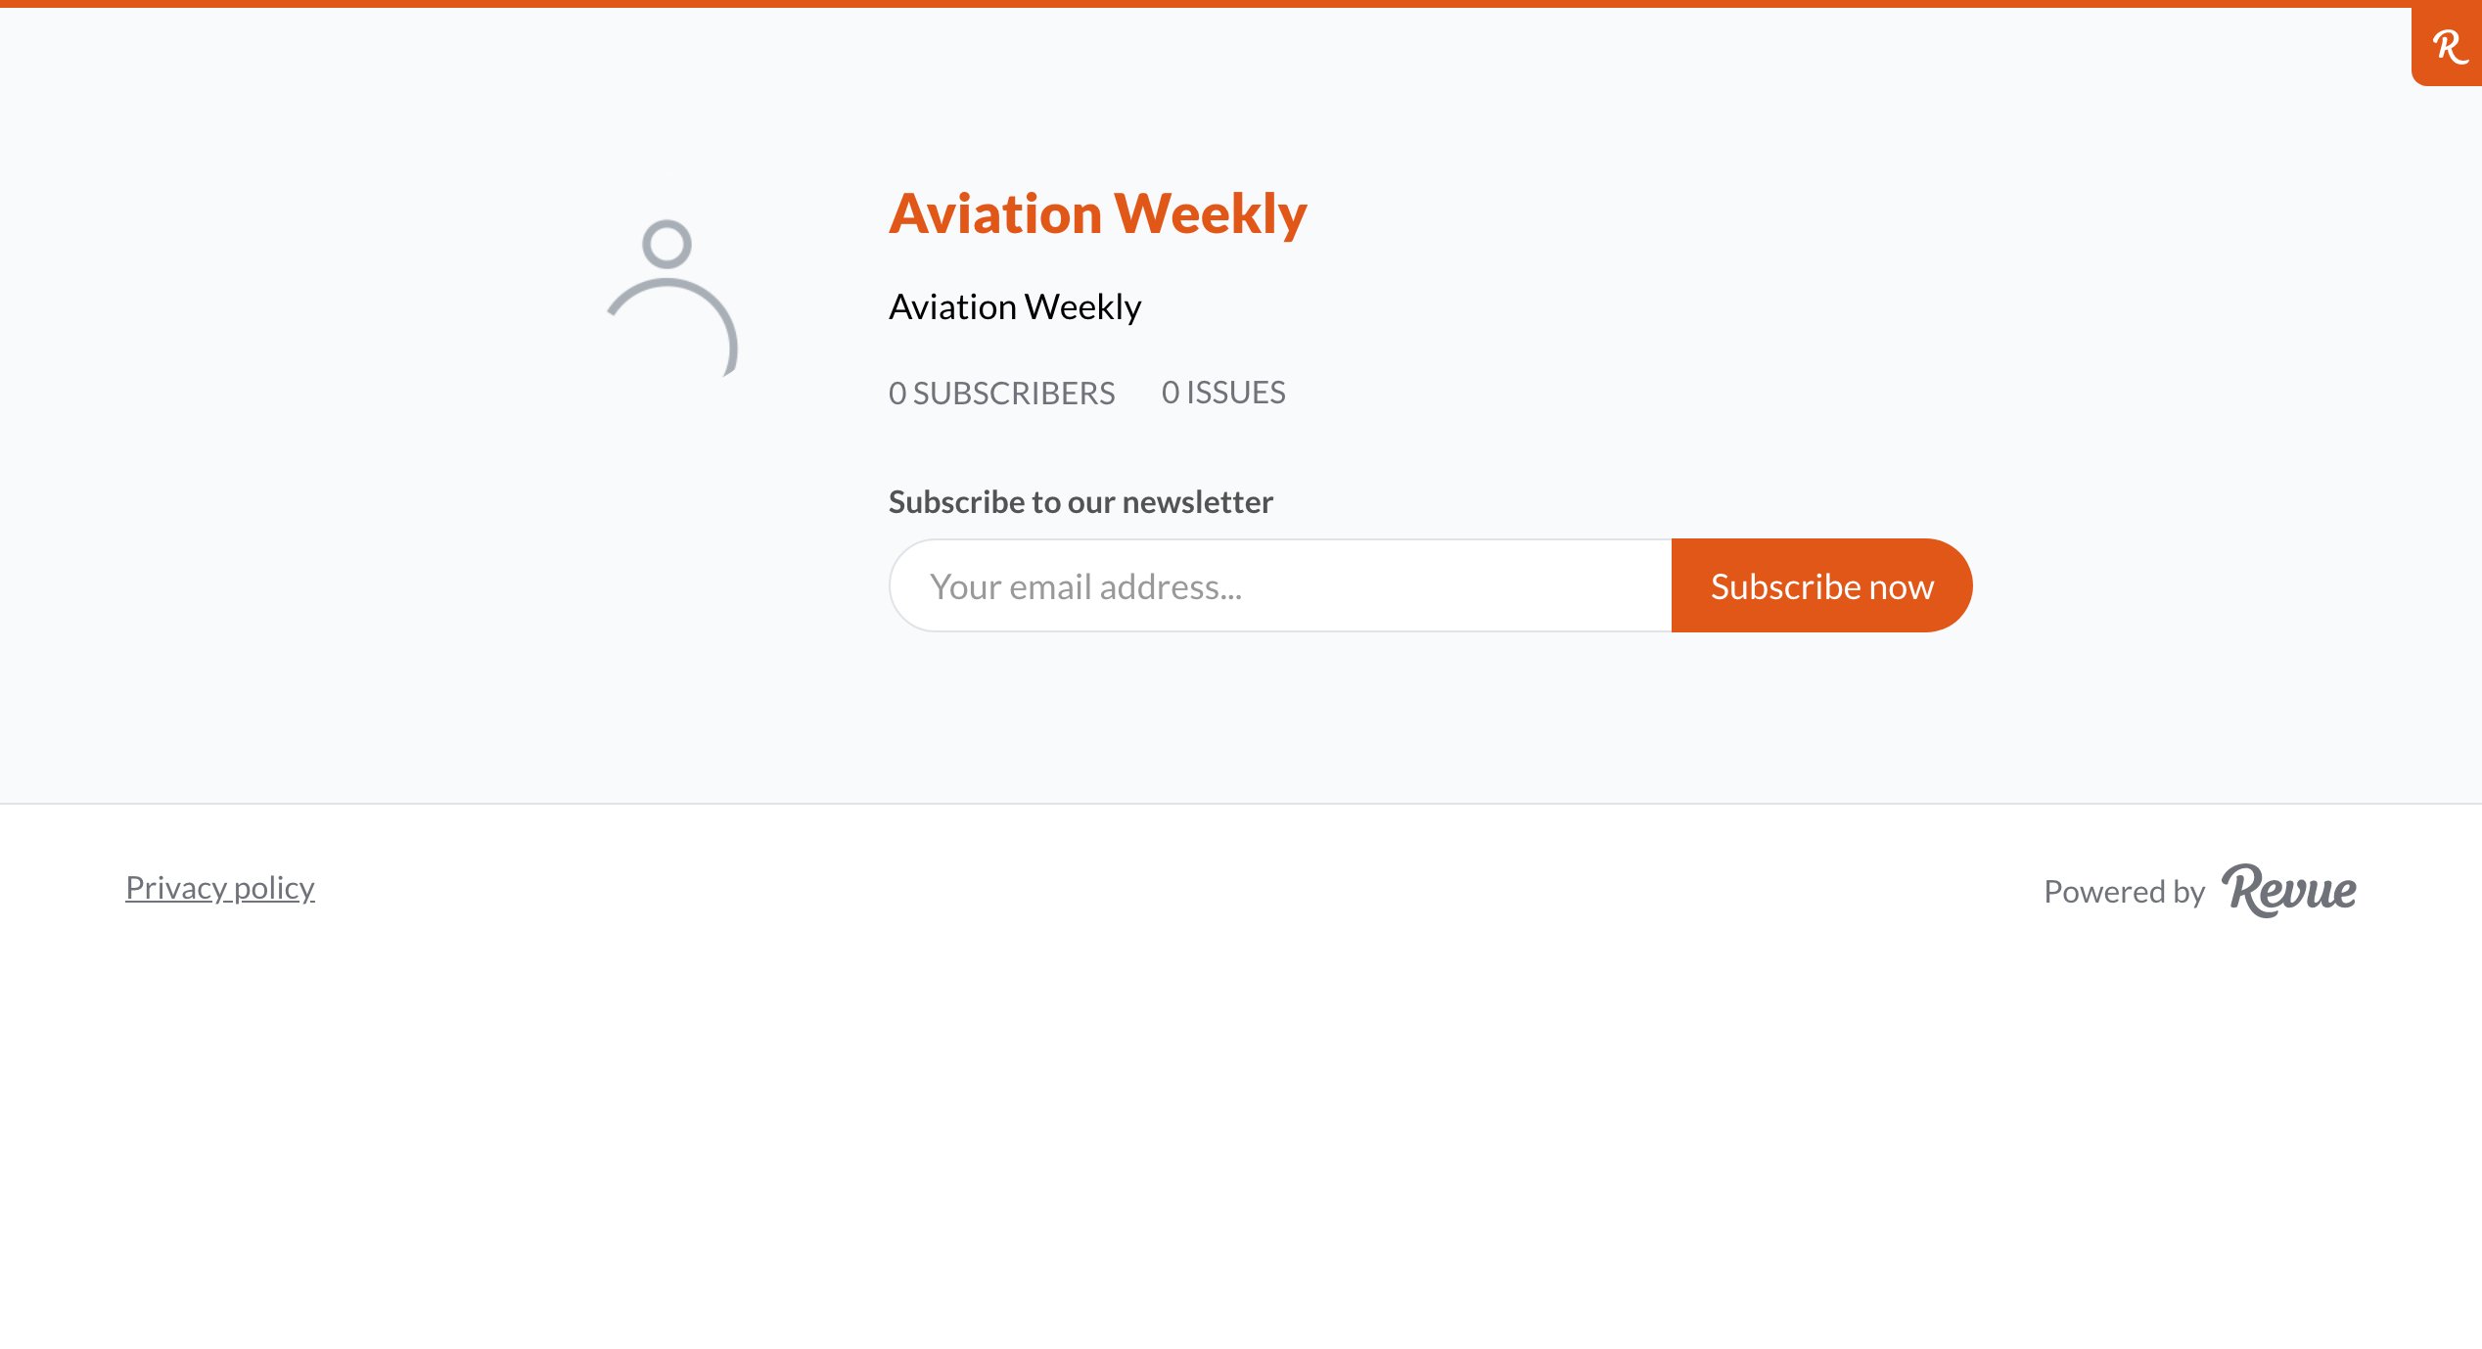Click the word Aviation in orange heading
This screenshot has height=1349, width=2482.
(x=995, y=213)
